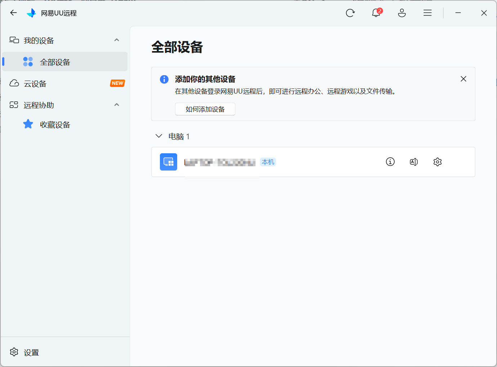Click the 网易UU远程 logo icon
The height and width of the screenshot is (367, 497).
coord(31,13)
